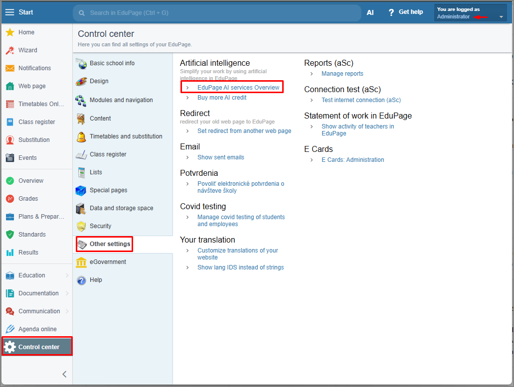This screenshot has height=387, width=514.
Task: Expand the Documentation submenu arrow
Action: pyautogui.click(x=67, y=293)
